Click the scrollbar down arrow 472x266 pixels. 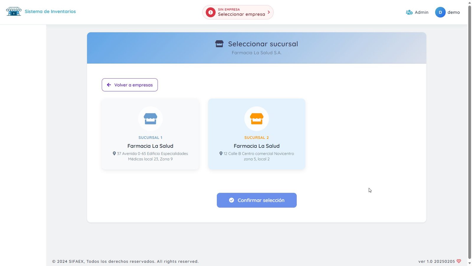pos(470,263)
